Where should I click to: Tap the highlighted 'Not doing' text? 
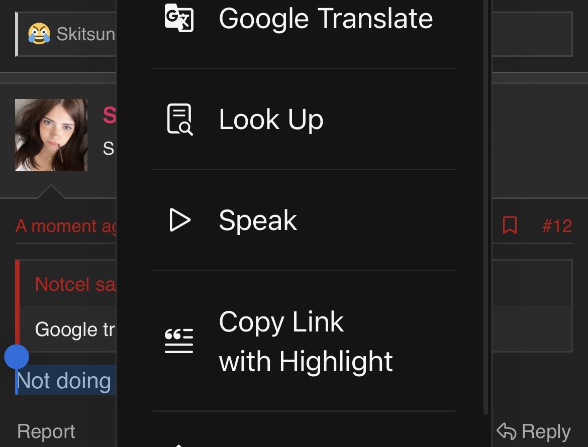(x=64, y=381)
